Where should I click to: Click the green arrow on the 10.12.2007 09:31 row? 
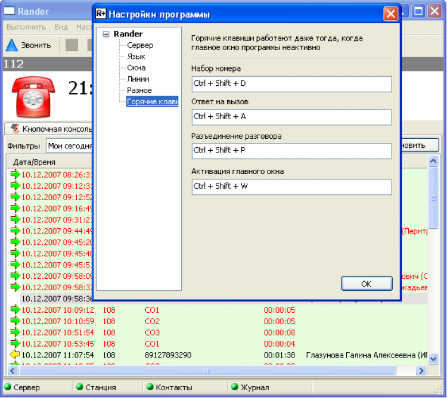tap(15, 219)
